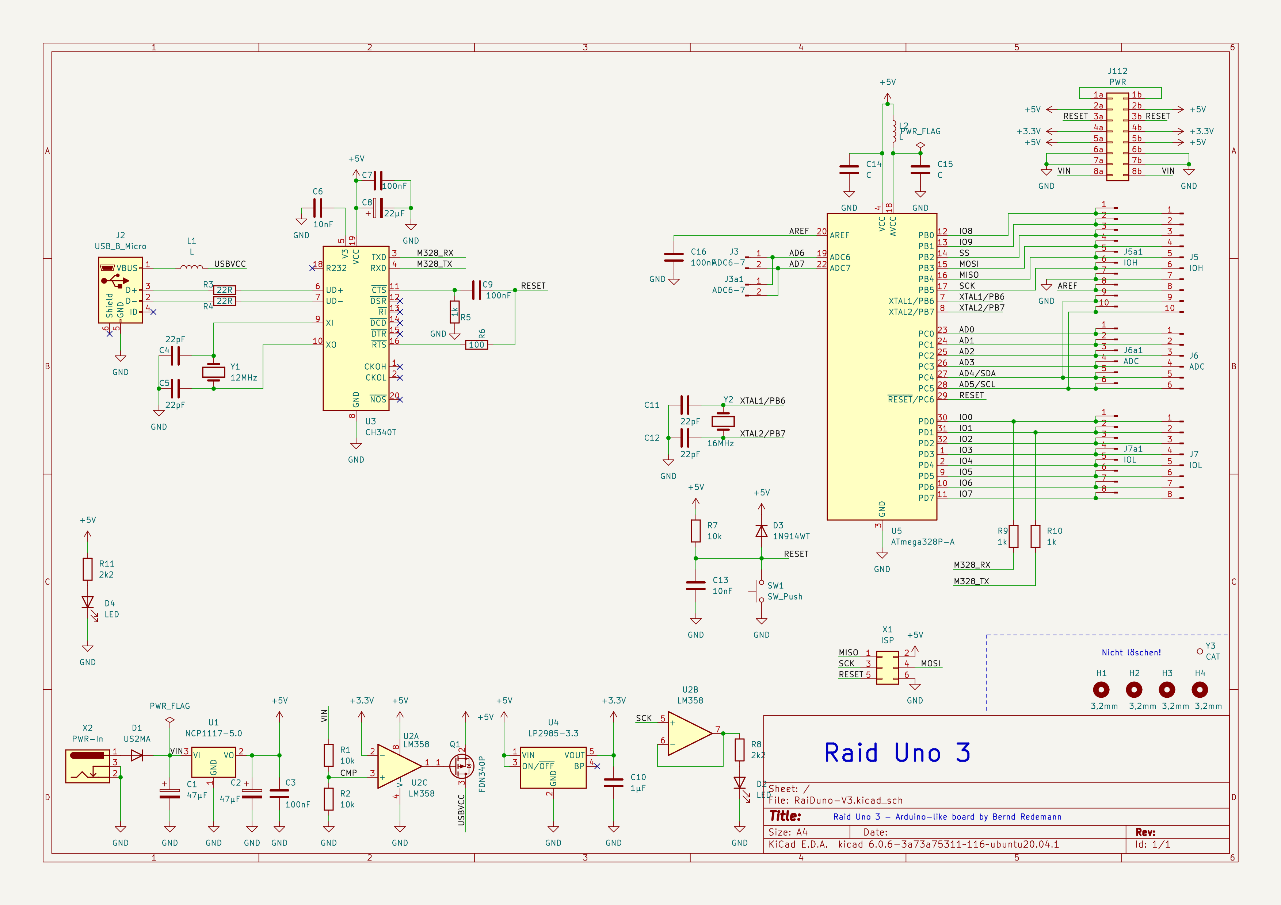Select the 12MHz crystal Y1 symbol
1281x905 pixels.
pos(213,372)
